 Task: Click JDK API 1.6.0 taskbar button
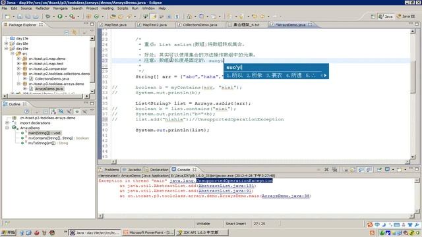click(x=202, y=232)
